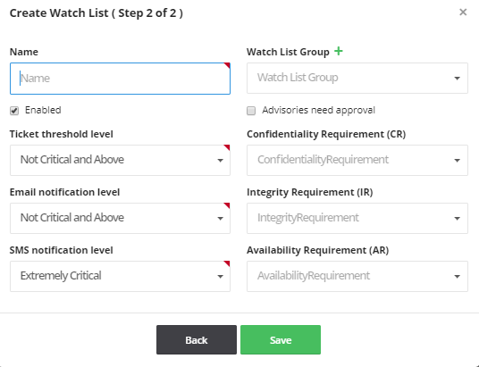
Task: Click the Name text input field
Action: point(120,79)
